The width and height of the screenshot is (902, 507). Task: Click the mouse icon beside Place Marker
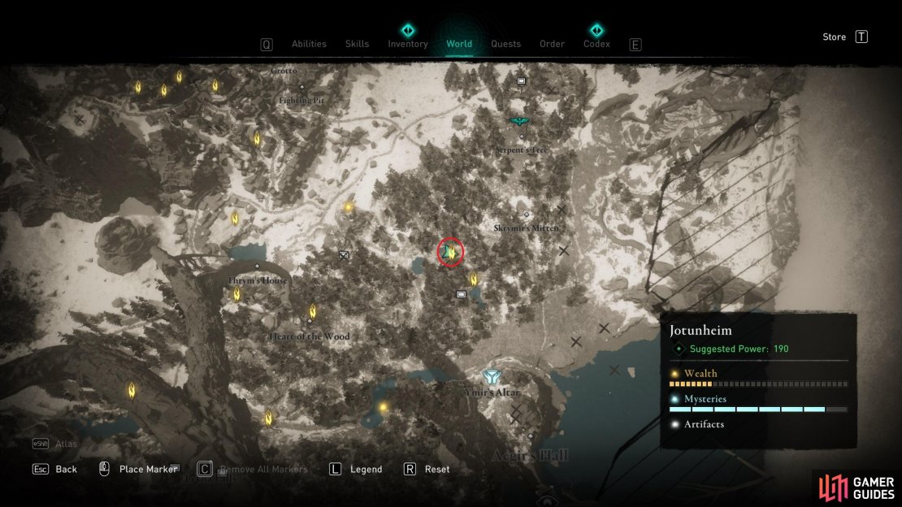pyautogui.click(x=104, y=469)
